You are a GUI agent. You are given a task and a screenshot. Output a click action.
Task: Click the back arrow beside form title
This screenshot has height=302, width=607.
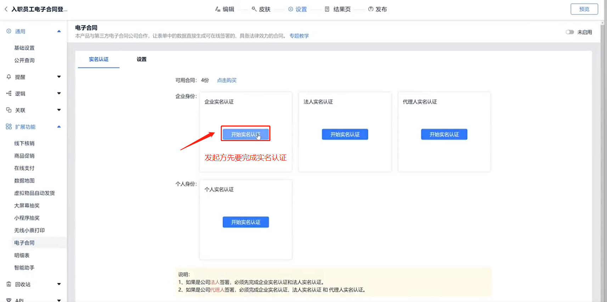[6, 9]
